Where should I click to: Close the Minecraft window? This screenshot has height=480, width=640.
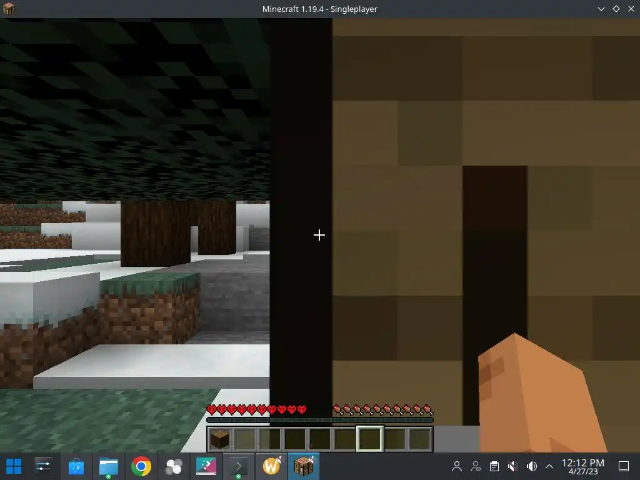pyautogui.click(x=631, y=9)
